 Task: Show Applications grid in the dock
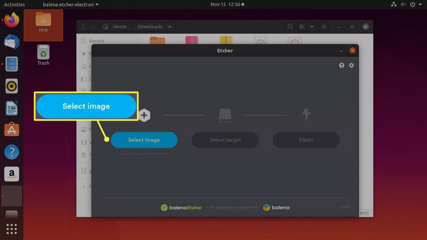[12, 229]
